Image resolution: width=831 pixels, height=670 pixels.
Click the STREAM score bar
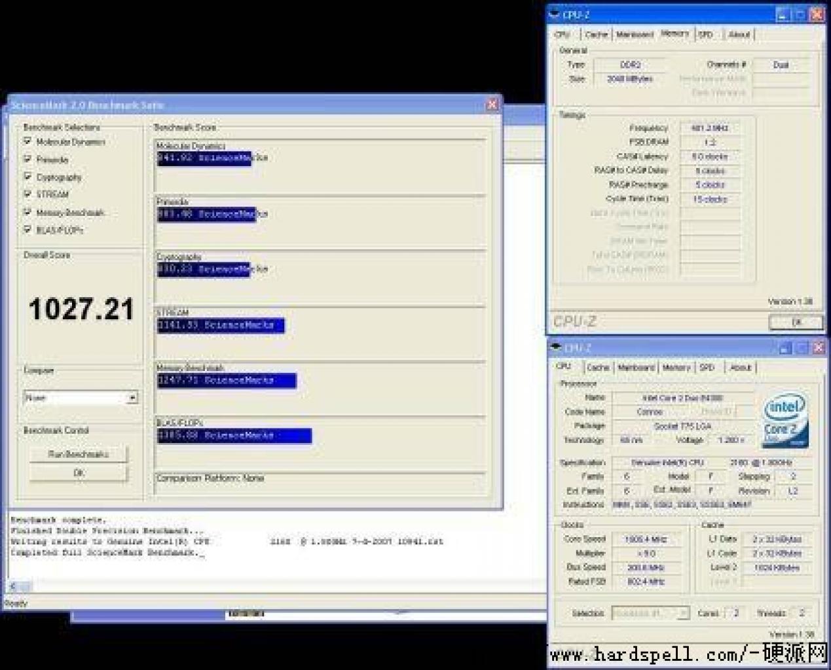tap(221, 325)
